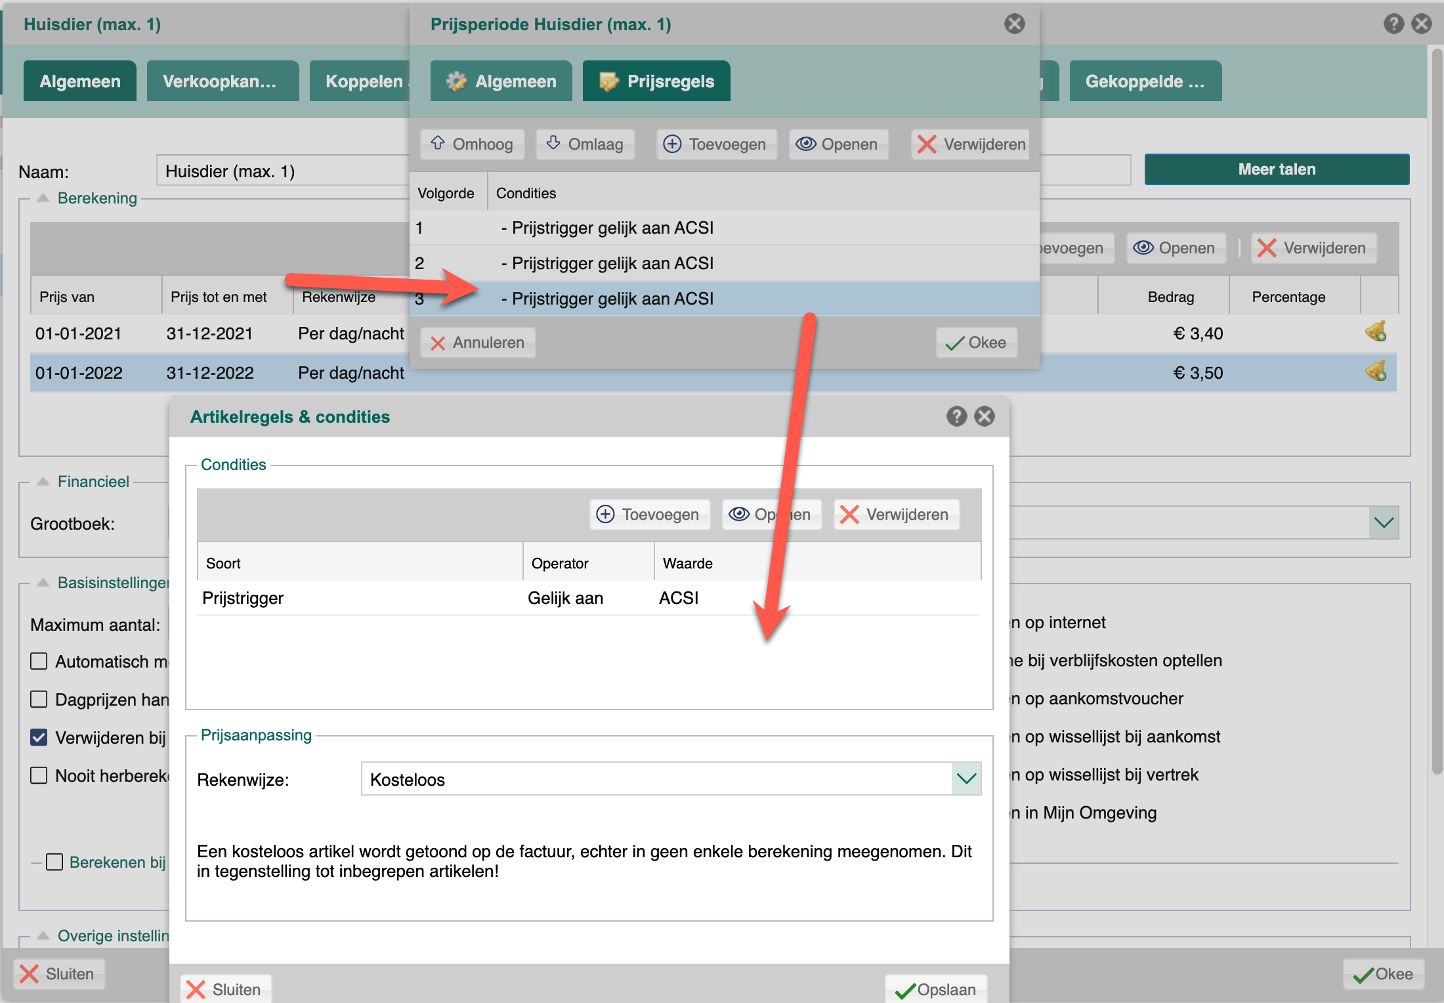Click Verwijderen in the Berekening toolbar
1444x1003 pixels.
tap(1313, 248)
